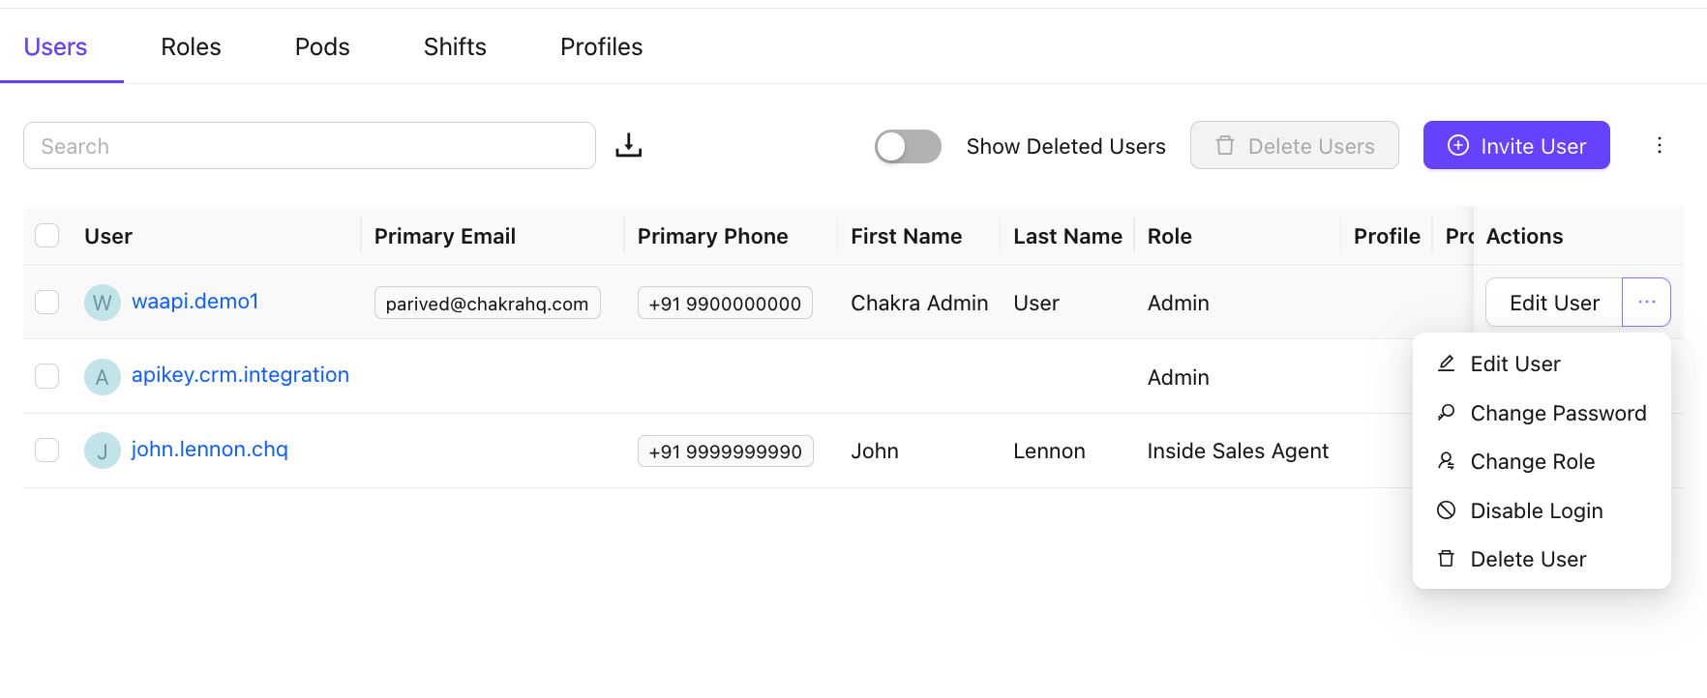Click the J avatar for john.lennon.chq
Screen dimensions: 1707x698
(x=102, y=451)
